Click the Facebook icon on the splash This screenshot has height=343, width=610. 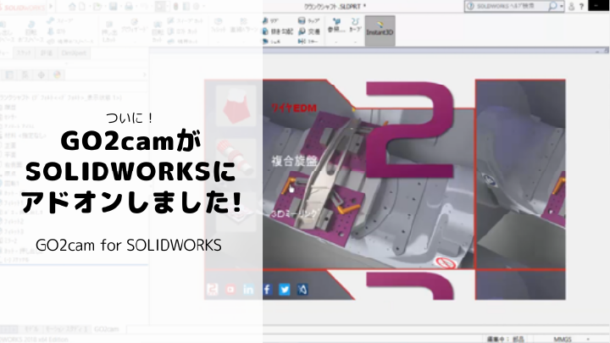pos(267,290)
